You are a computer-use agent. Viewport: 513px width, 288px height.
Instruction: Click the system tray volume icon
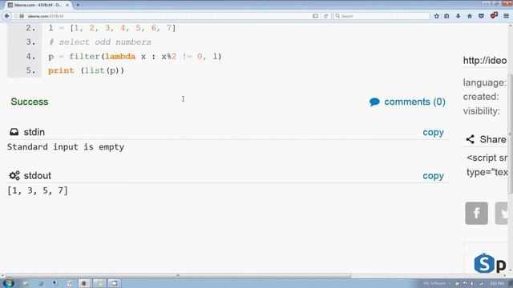pos(472,283)
